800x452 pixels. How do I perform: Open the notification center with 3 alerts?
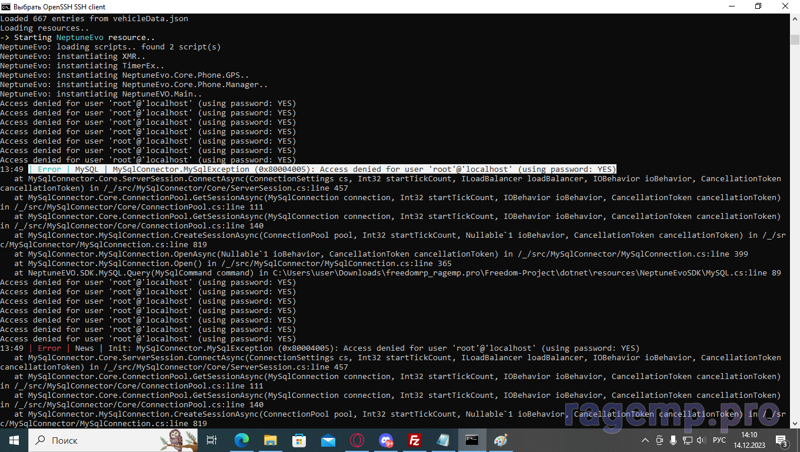(x=782, y=440)
